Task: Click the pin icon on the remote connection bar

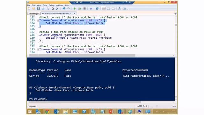Action: 74,2
